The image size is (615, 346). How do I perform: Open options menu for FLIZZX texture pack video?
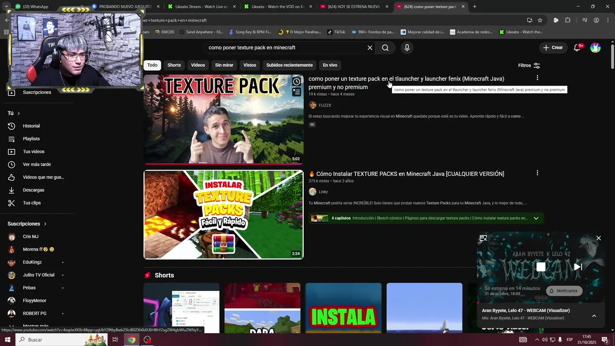(x=537, y=78)
